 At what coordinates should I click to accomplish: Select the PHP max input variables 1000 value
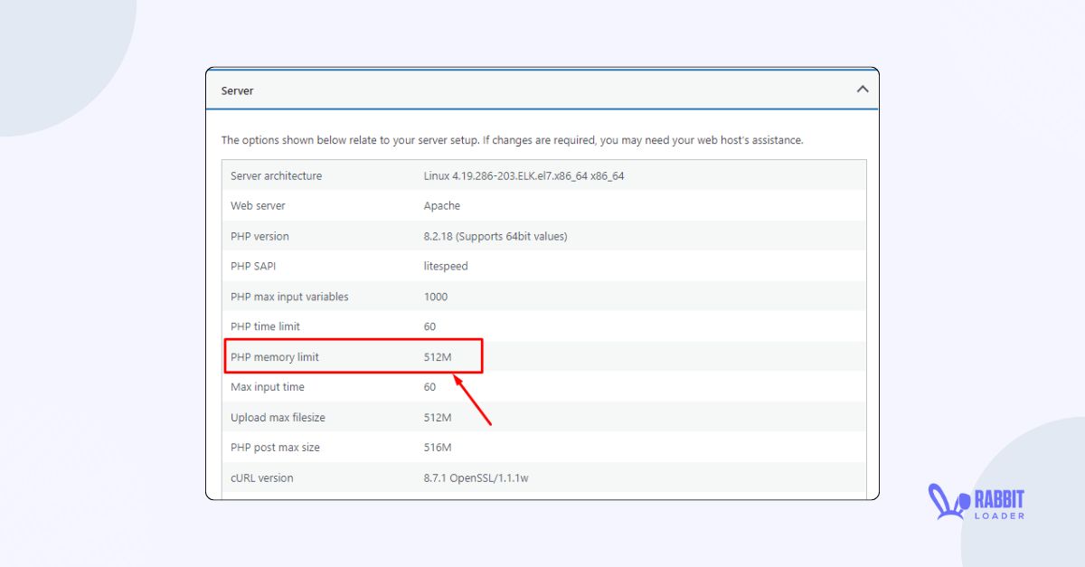pos(435,296)
